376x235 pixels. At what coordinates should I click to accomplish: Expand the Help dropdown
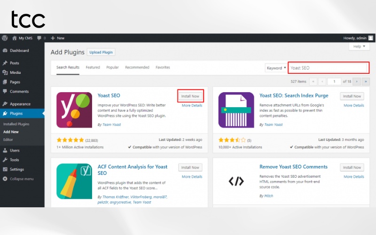359,46
